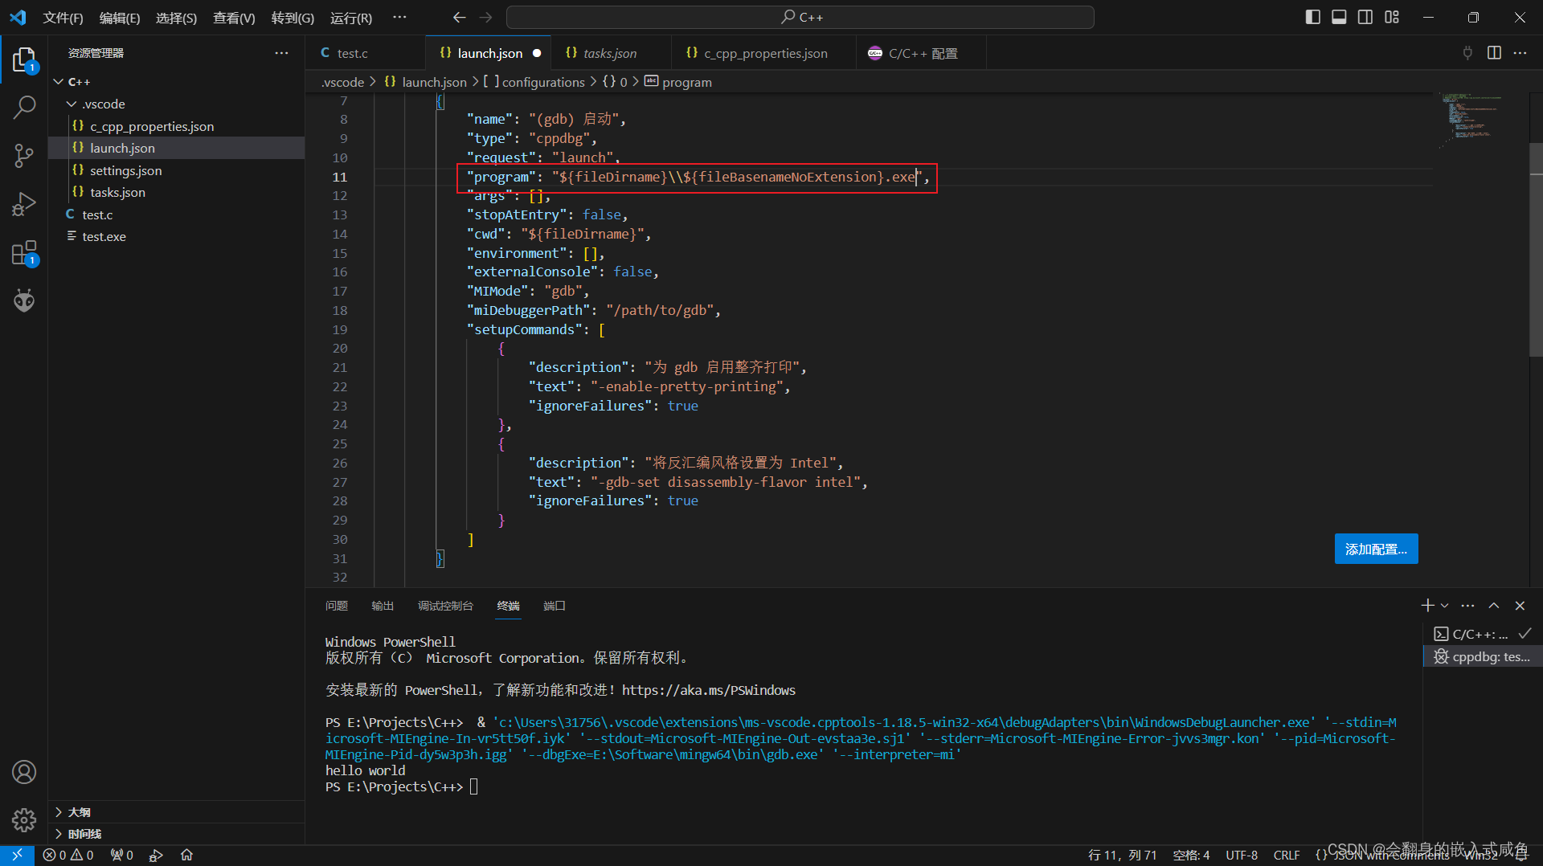This screenshot has height=866, width=1543.
Task: Select cppdbg terminal in terminal list
Action: click(1482, 656)
